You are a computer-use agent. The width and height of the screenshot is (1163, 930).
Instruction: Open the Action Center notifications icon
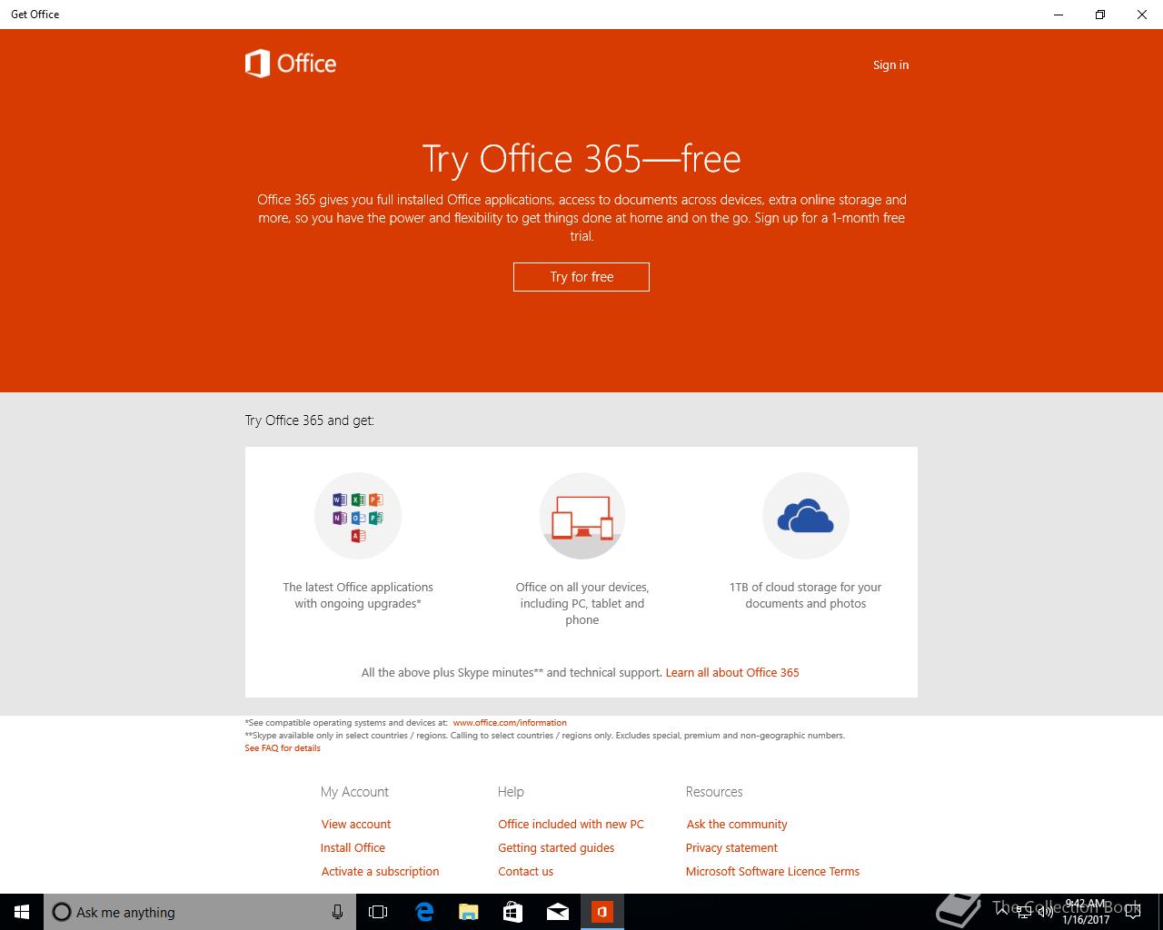pyautogui.click(x=1133, y=912)
